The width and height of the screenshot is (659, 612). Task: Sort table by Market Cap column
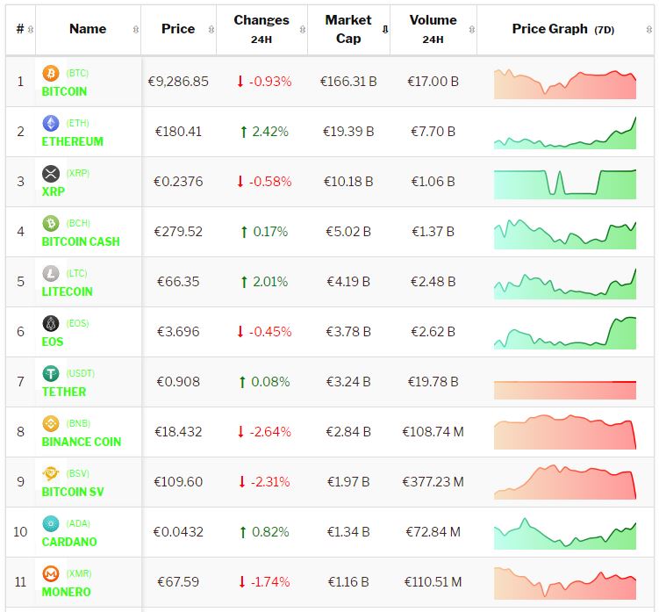point(348,29)
